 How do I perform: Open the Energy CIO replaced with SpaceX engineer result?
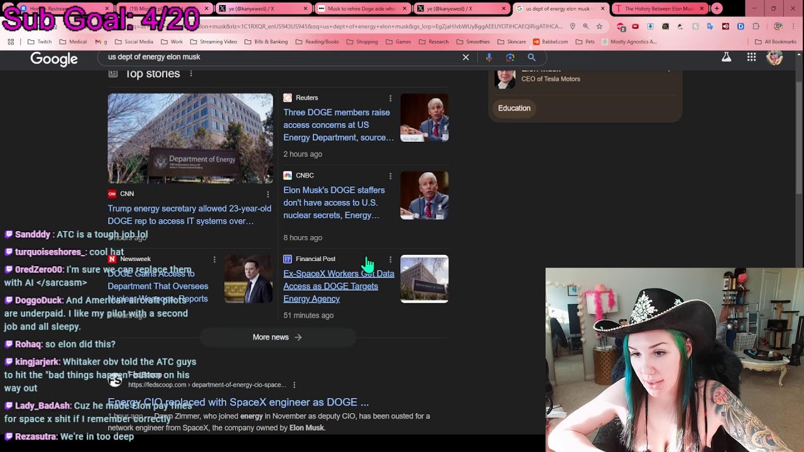pyautogui.click(x=238, y=402)
